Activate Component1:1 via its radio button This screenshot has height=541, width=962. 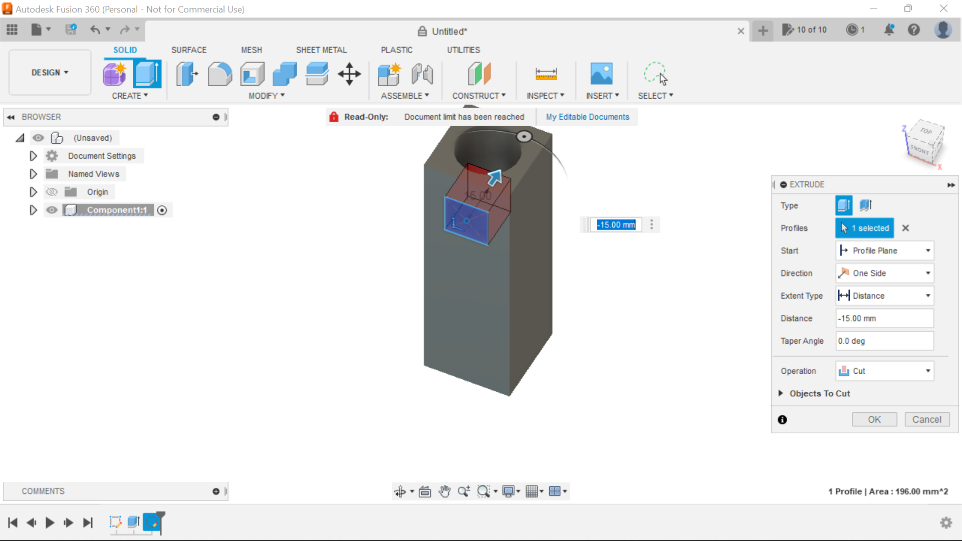pyautogui.click(x=162, y=210)
